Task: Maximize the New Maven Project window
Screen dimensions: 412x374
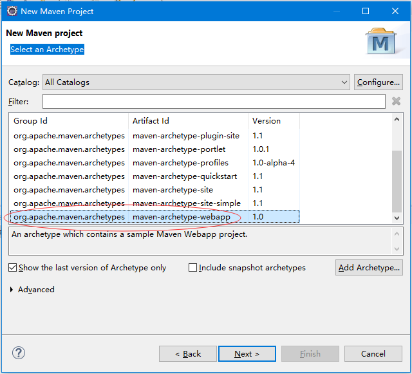Action: 366,11
